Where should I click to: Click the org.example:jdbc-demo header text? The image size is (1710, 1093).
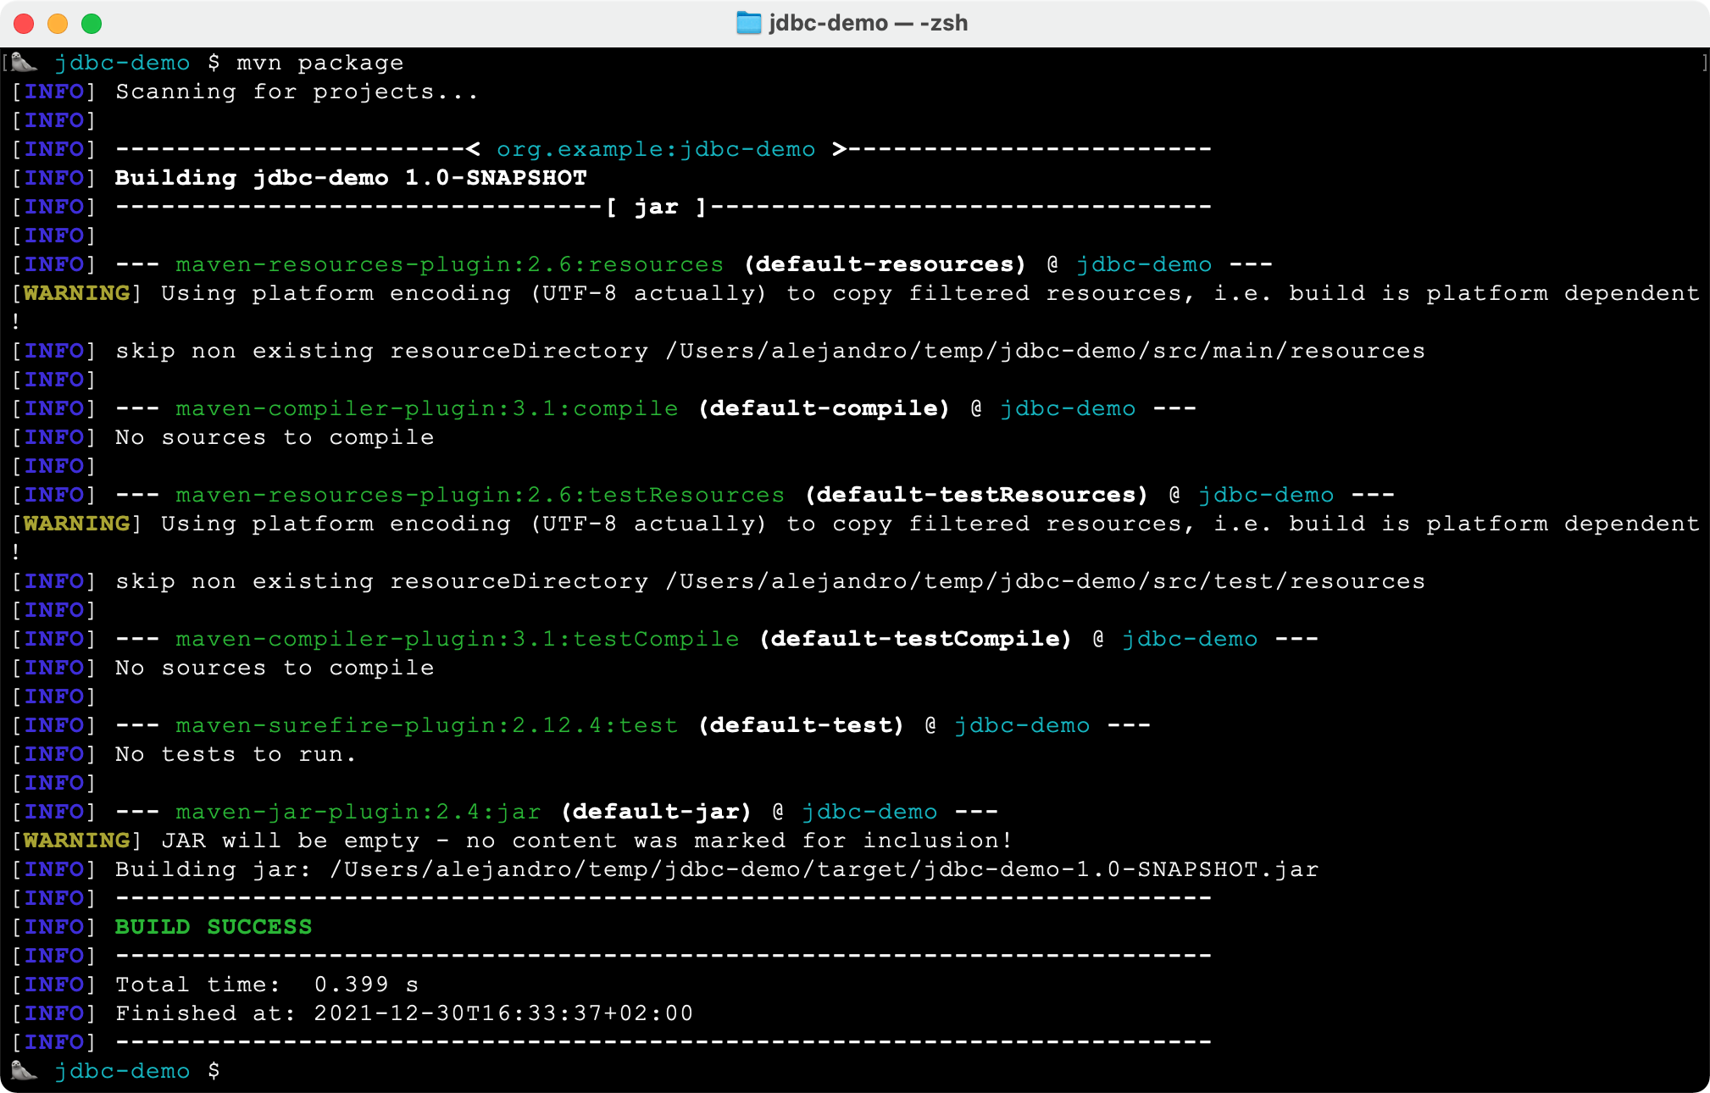(655, 148)
